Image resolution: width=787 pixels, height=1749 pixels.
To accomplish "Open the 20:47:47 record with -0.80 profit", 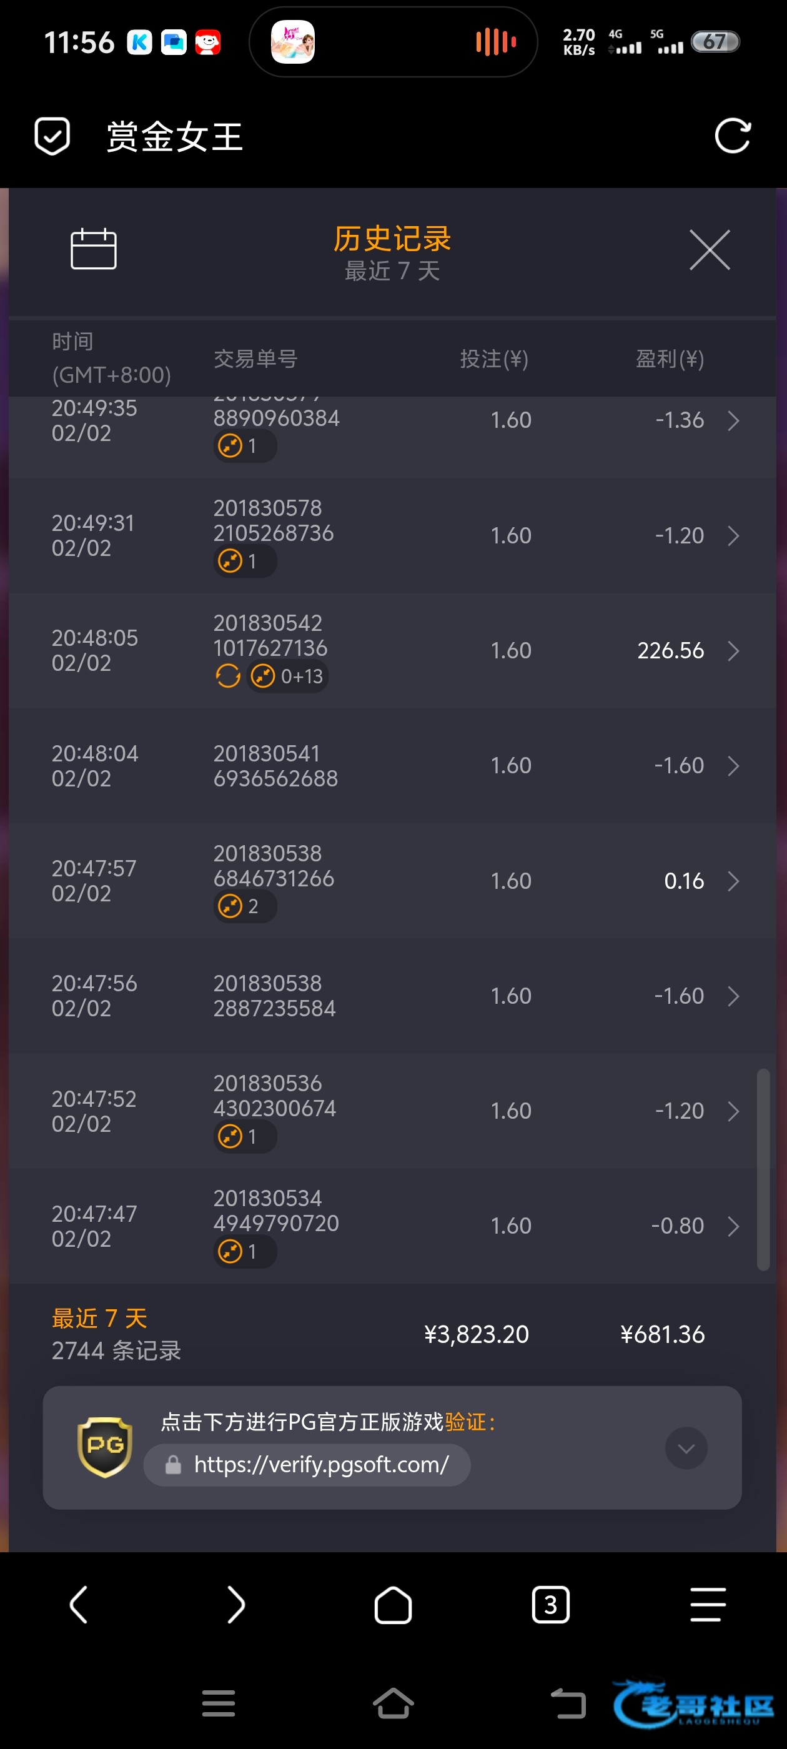I will pyautogui.click(x=733, y=1226).
